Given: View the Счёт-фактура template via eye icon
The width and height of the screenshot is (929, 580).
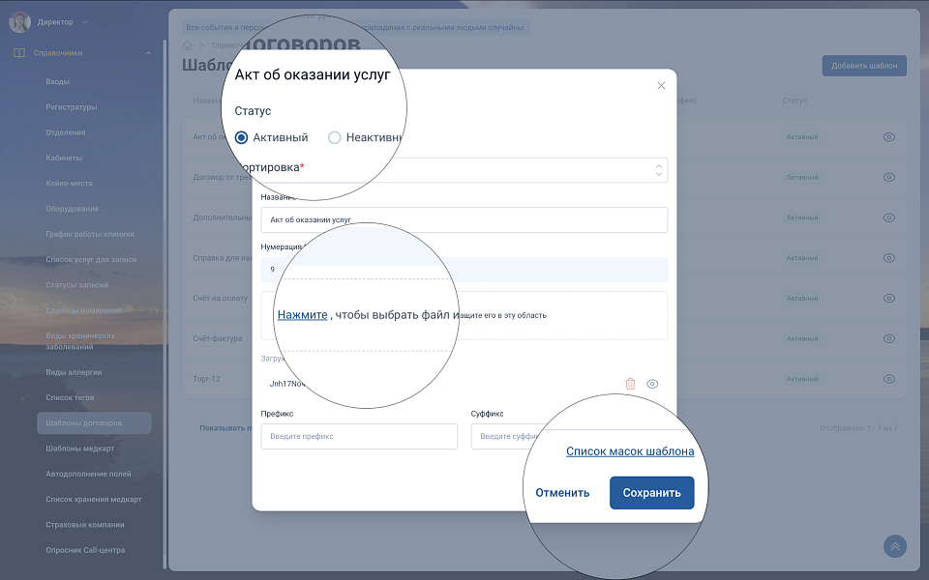Looking at the screenshot, I should tap(888, 338).
